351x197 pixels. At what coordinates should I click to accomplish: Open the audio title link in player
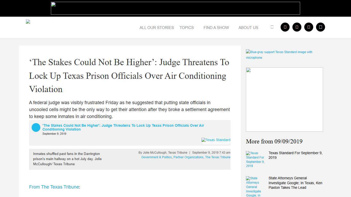pyautogui.click(x=123, y=127)
